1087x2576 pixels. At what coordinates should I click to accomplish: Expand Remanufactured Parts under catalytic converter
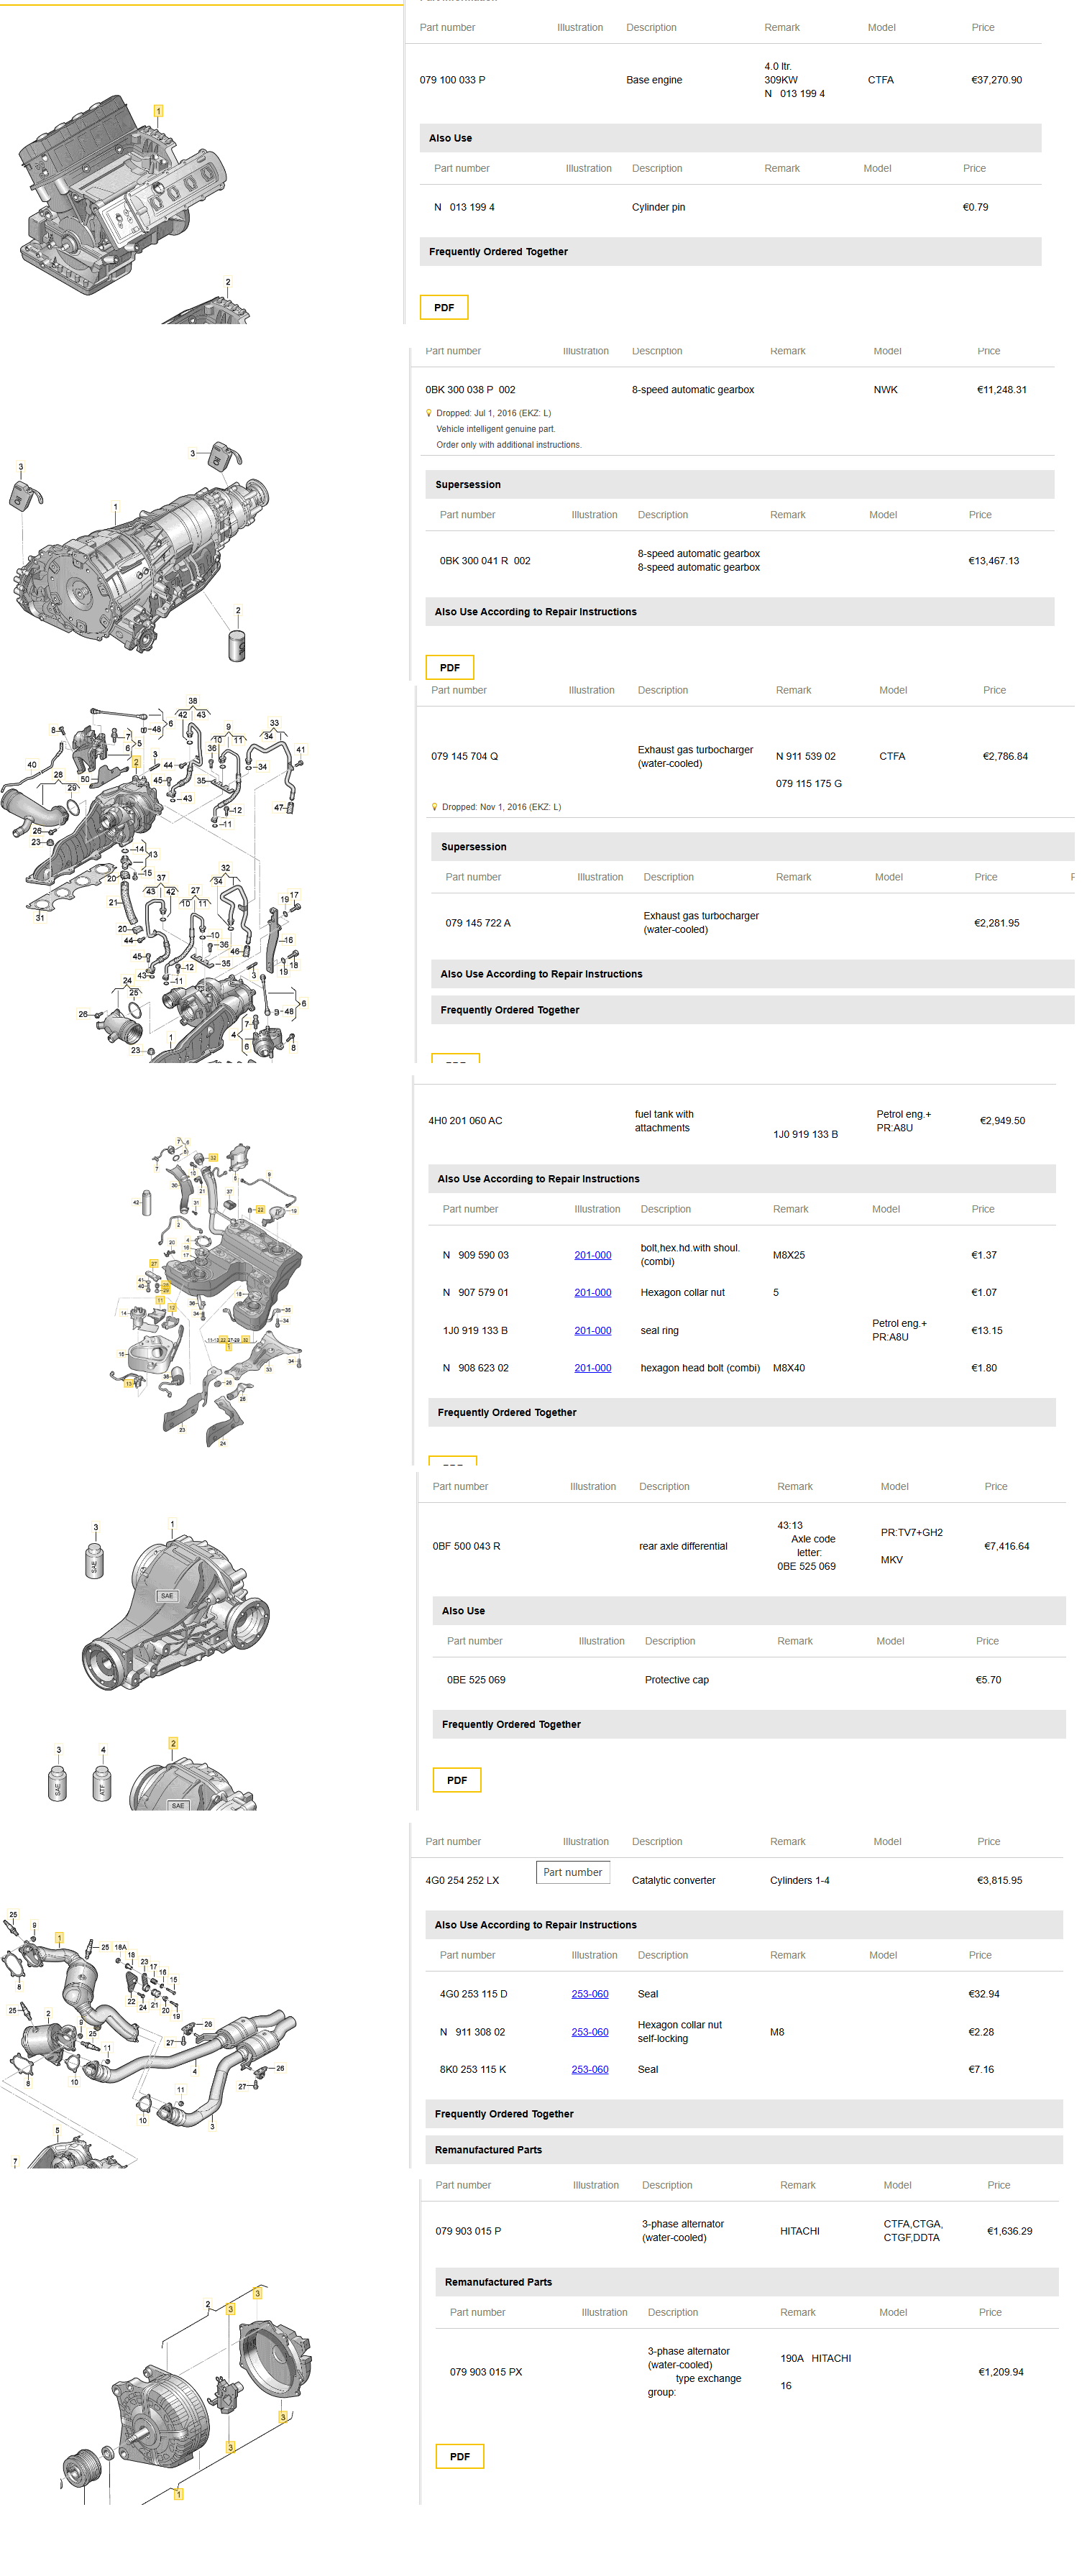(x=744, y=2150)
